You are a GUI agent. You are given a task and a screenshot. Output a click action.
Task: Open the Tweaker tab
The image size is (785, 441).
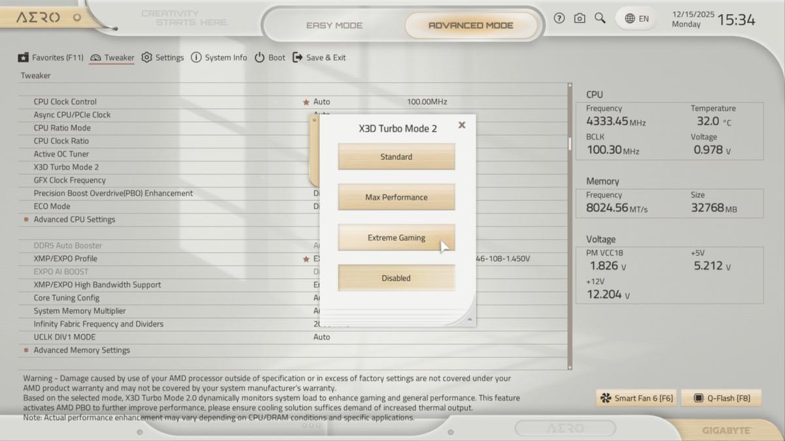[112, 57]
